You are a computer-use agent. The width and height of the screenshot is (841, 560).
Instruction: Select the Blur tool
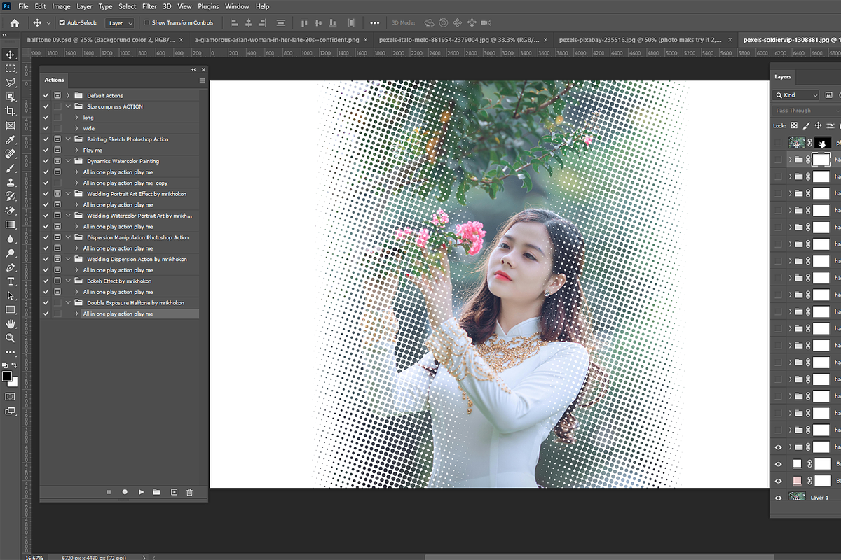tap(11, 239)
